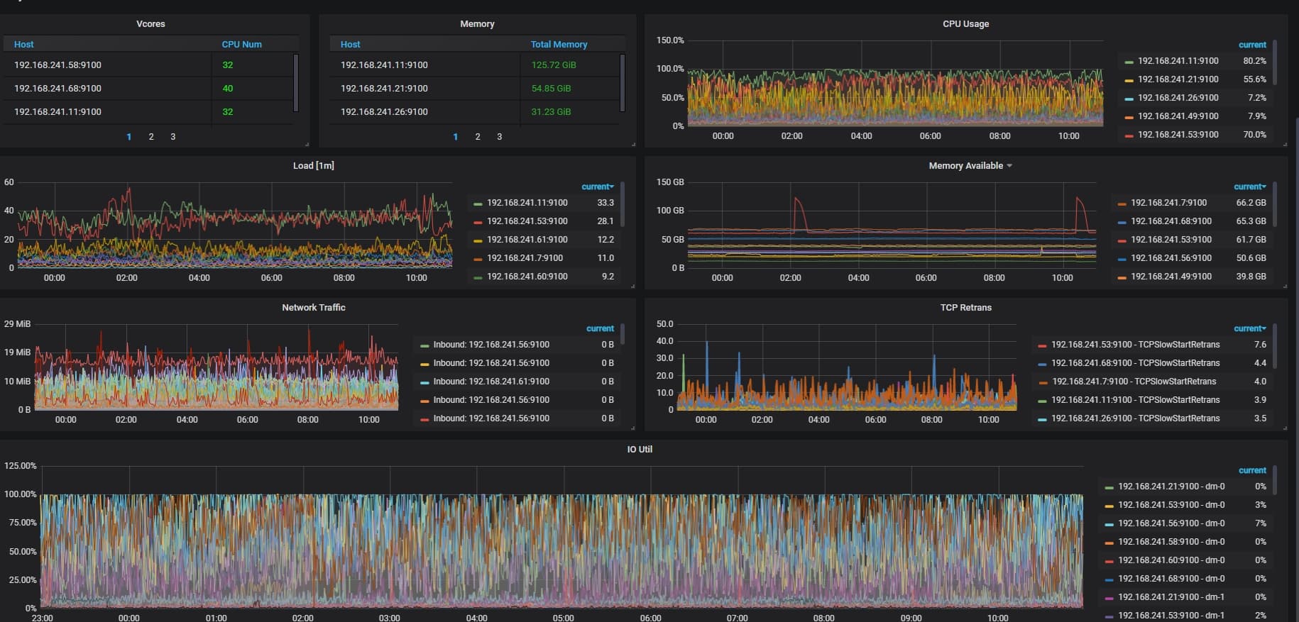The image size is (1299, 622).
Task: Click the CPU Usage panel resize handle
Action: 1285,145
